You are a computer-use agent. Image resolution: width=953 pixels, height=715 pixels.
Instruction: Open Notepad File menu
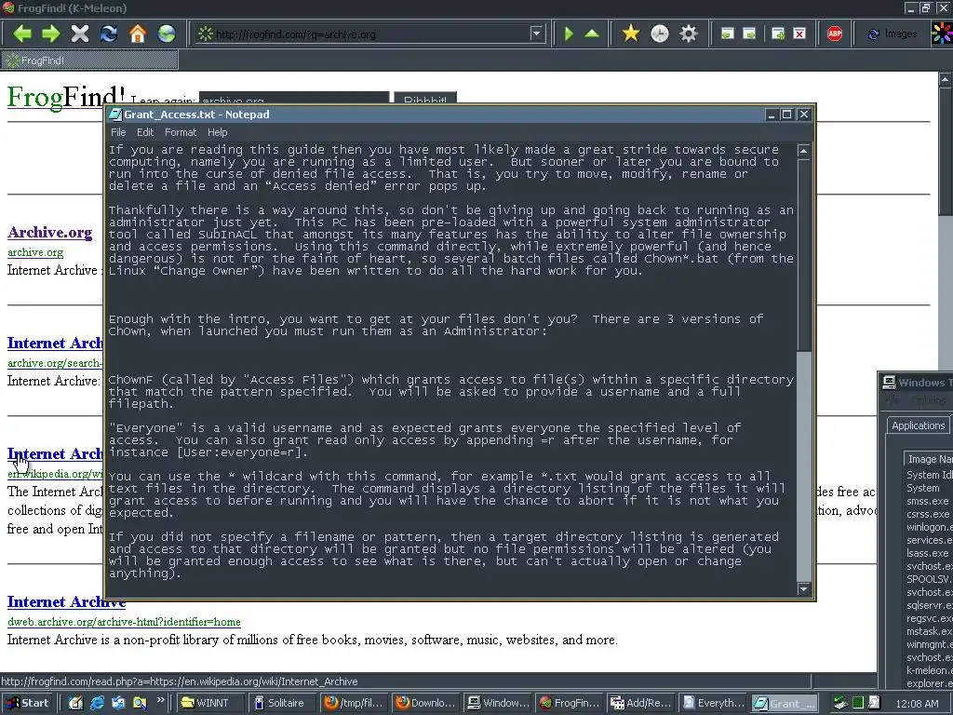(118, 132)
